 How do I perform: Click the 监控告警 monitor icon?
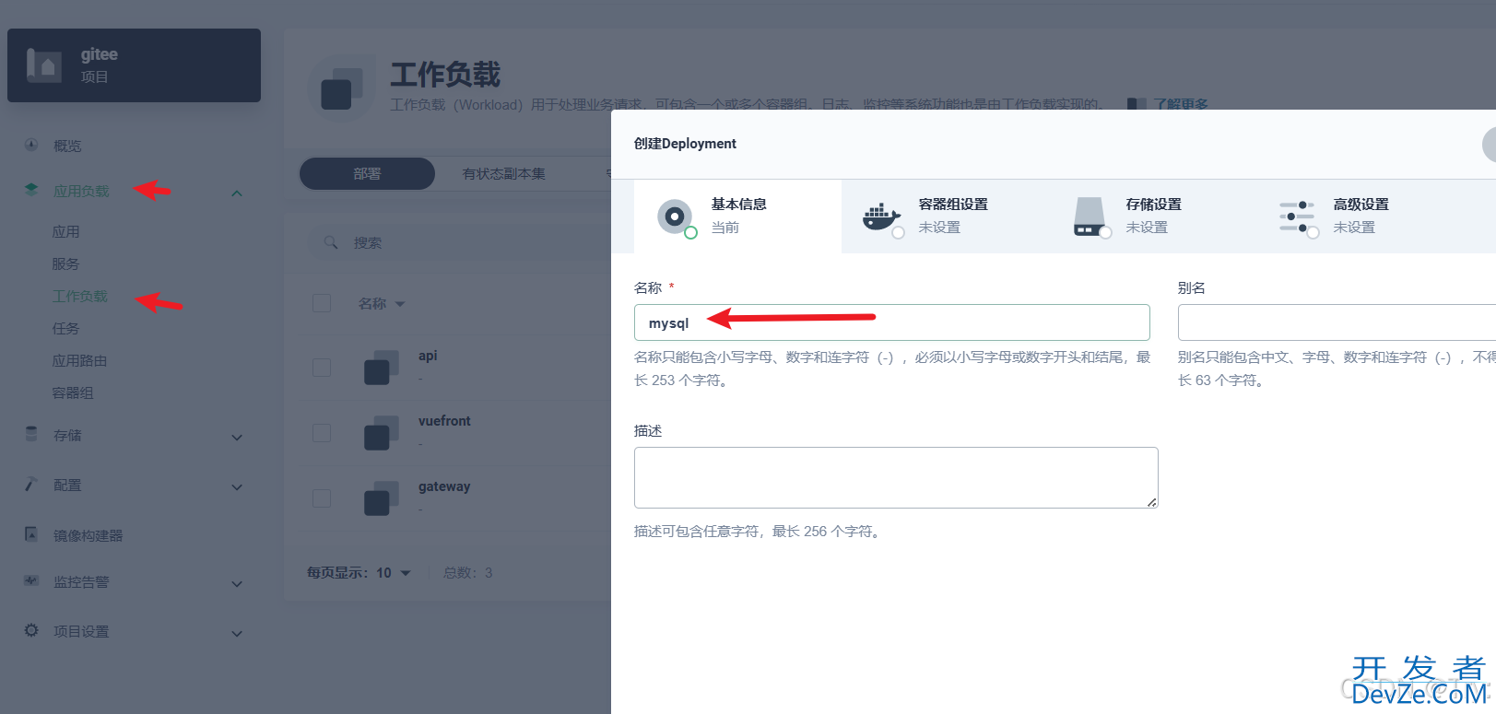[x=31, y=581]
